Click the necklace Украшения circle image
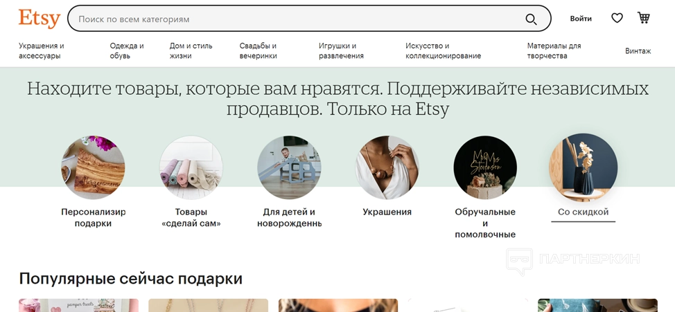The width and height of the screenshot is (675, 312). (x=387, y=167)
